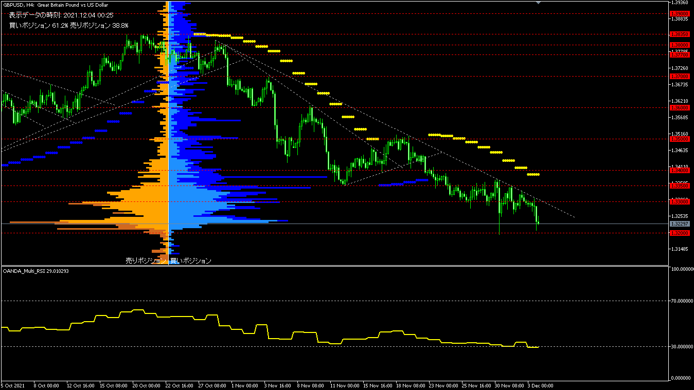
Task: Select the 1.33000 red price level label
Action: [x=680, y=202]
